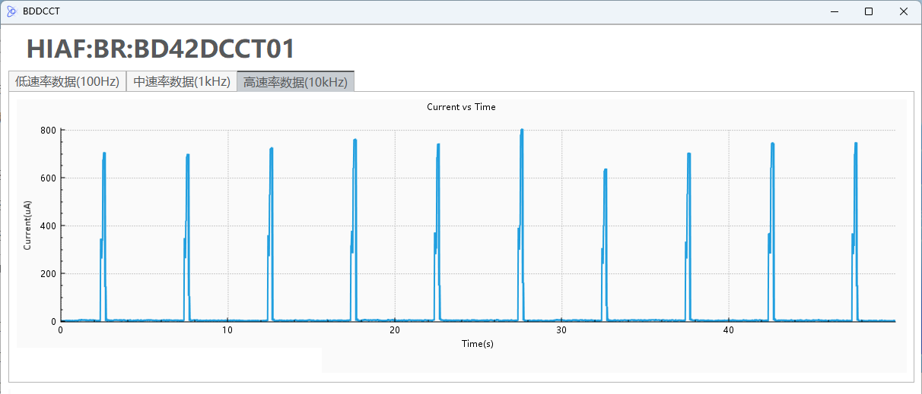Screen dimensions: 922x394
Task: Select the 高速率数据(10kHz) tab
Action: [x=295, y=82]
